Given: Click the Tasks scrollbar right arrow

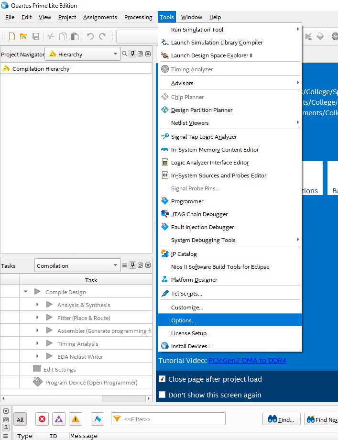Looking at the screenshot, I should pos(149,398).
